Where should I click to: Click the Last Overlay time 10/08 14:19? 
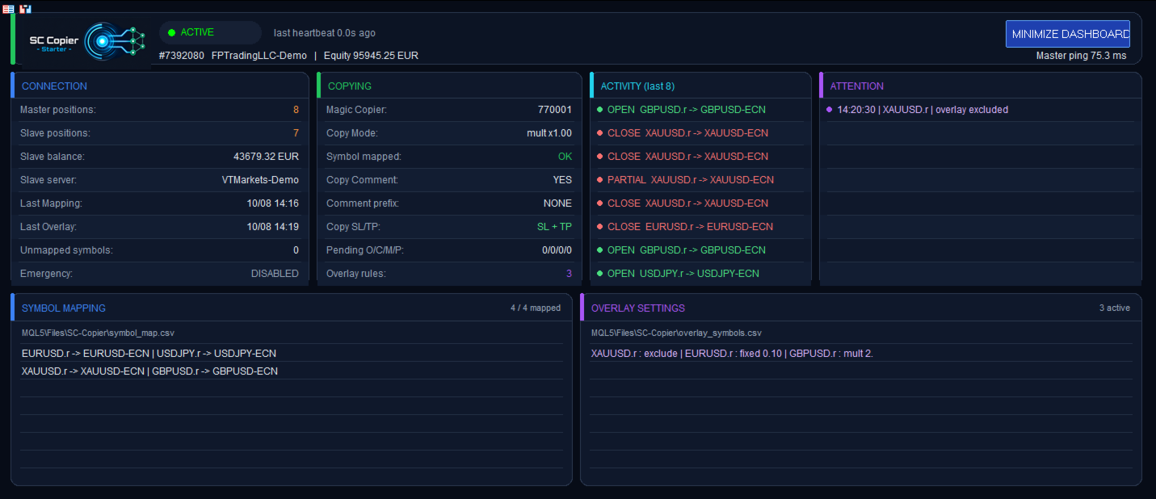(x=273, y=227)
